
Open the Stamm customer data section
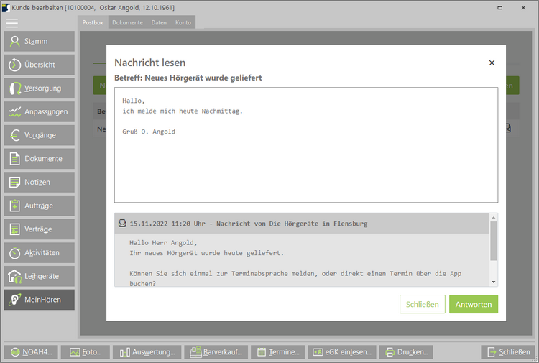point(39,41)
